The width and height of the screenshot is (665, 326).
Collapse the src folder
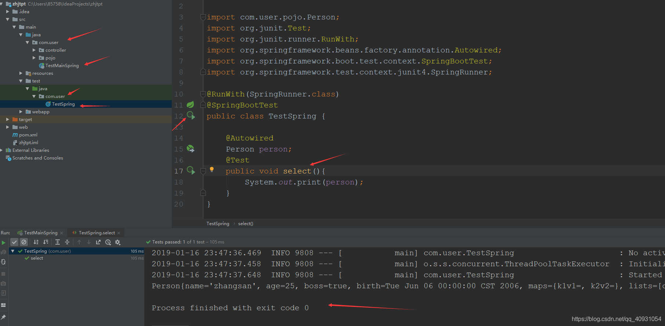click(x=8, y=19)
